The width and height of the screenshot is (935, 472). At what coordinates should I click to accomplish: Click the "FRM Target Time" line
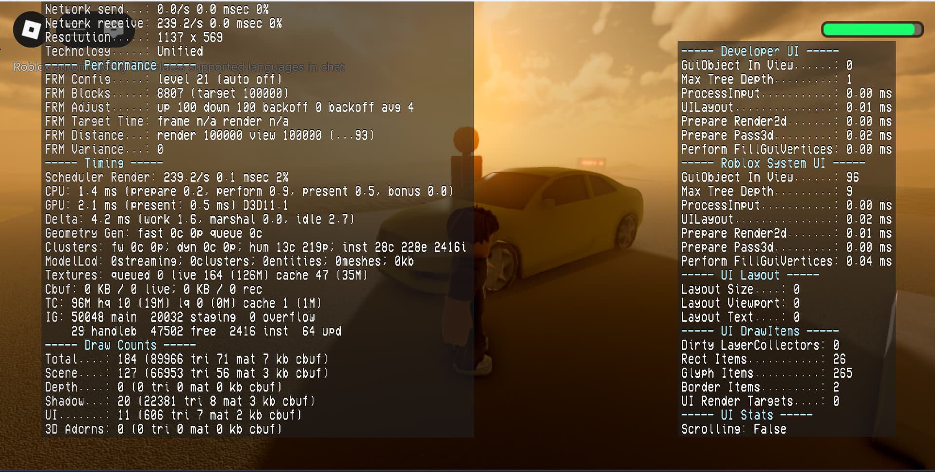pos(167,122)
